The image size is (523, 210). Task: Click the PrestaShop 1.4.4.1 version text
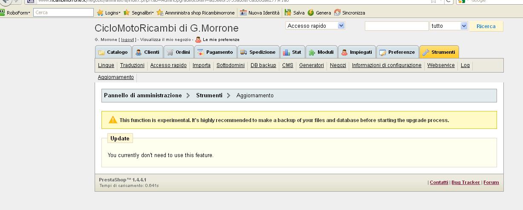pyautogui.click(x=123, y=180)
